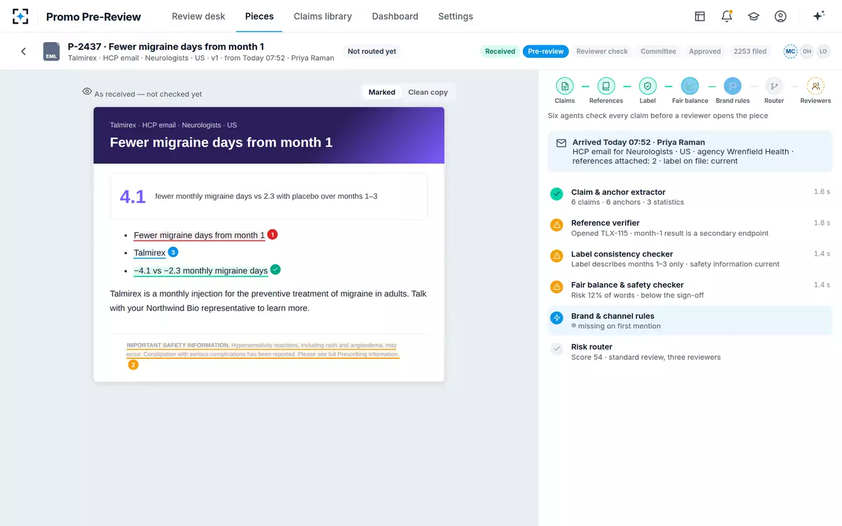Click the Reviewer check stage pill
This screenshot has height=526, width=842.
point(602,51)
